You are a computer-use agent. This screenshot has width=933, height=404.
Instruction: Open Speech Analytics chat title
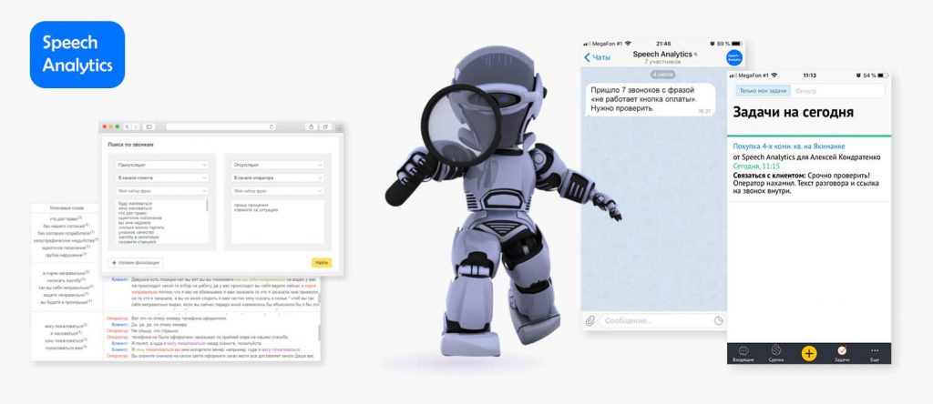coord(662,54)
